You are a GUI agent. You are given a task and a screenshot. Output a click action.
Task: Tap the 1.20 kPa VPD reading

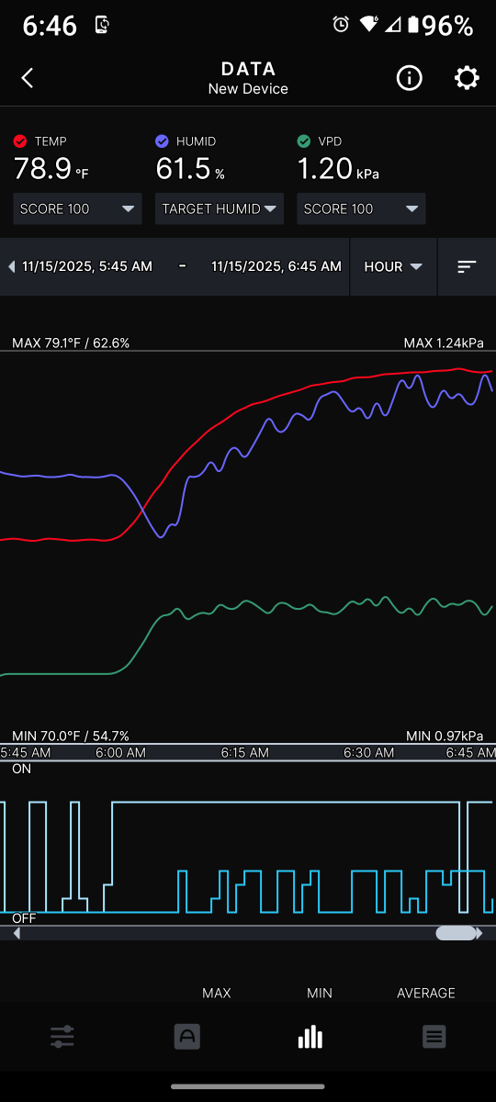(338, 169)
